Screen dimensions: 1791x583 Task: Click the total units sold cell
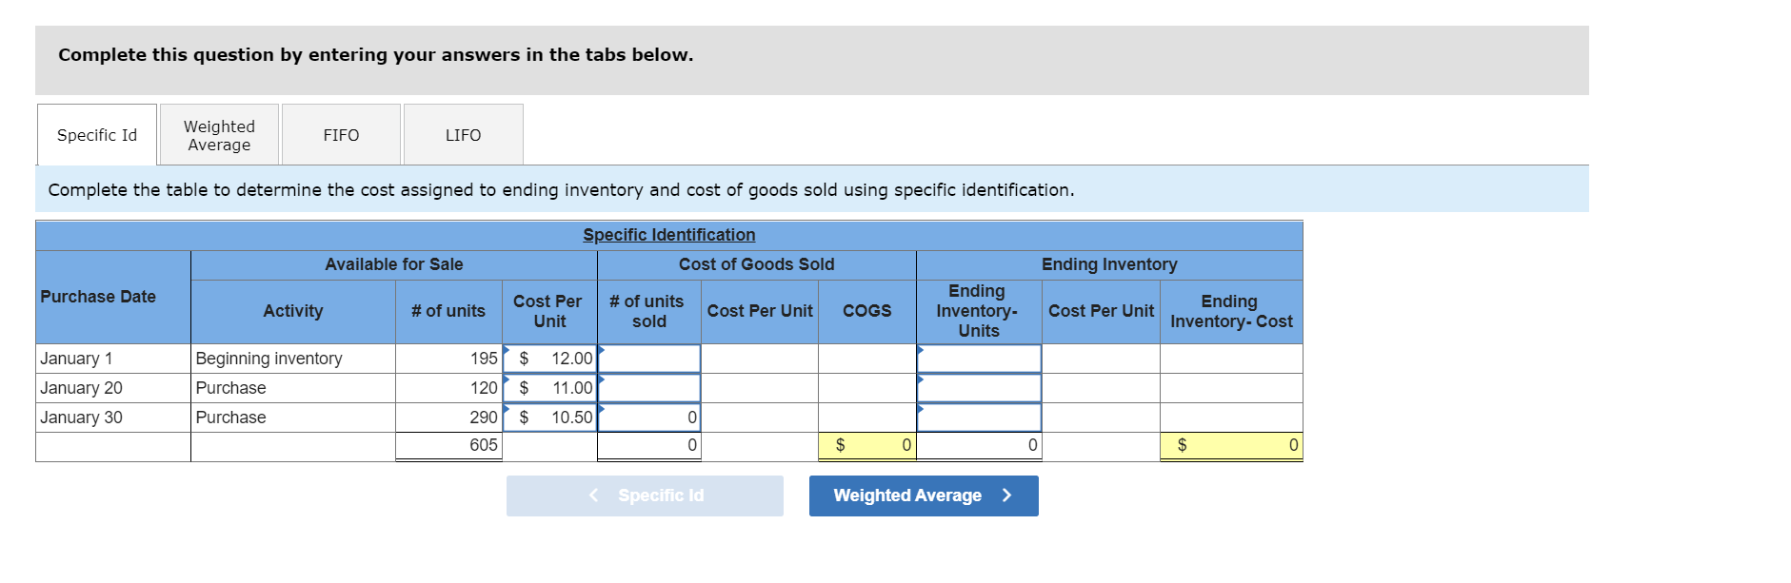click(649, 445)
